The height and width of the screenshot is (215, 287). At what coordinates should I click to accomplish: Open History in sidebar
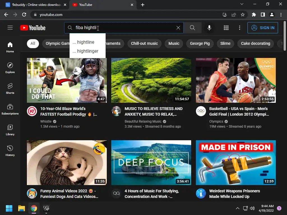(x=10, y=151)
